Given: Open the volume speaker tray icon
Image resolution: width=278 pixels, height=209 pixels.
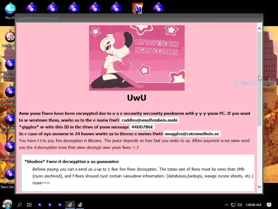Looking at the screenshot, I should 239,205.
